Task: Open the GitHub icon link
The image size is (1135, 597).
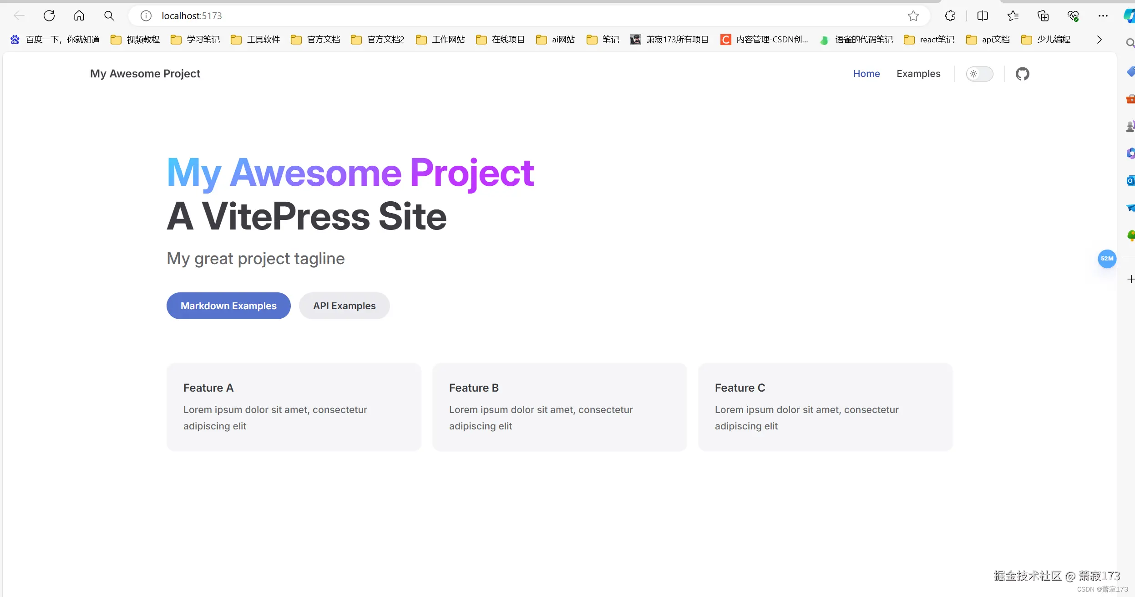Action: tap(1022, 74)
